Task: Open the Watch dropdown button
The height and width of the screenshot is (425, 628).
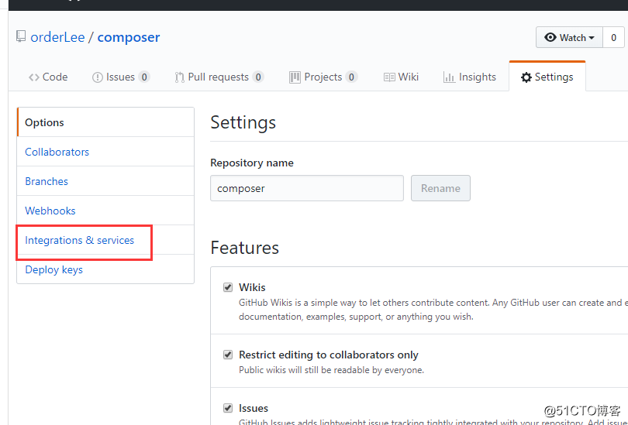Action: (x=569, y=38)
